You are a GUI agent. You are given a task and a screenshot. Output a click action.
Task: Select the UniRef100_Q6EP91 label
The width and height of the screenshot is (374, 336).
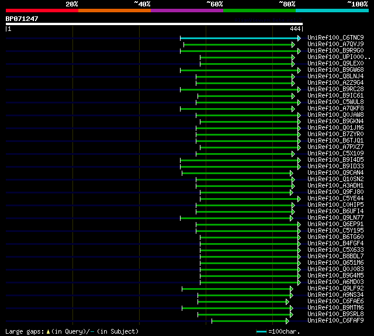[335, 224]
